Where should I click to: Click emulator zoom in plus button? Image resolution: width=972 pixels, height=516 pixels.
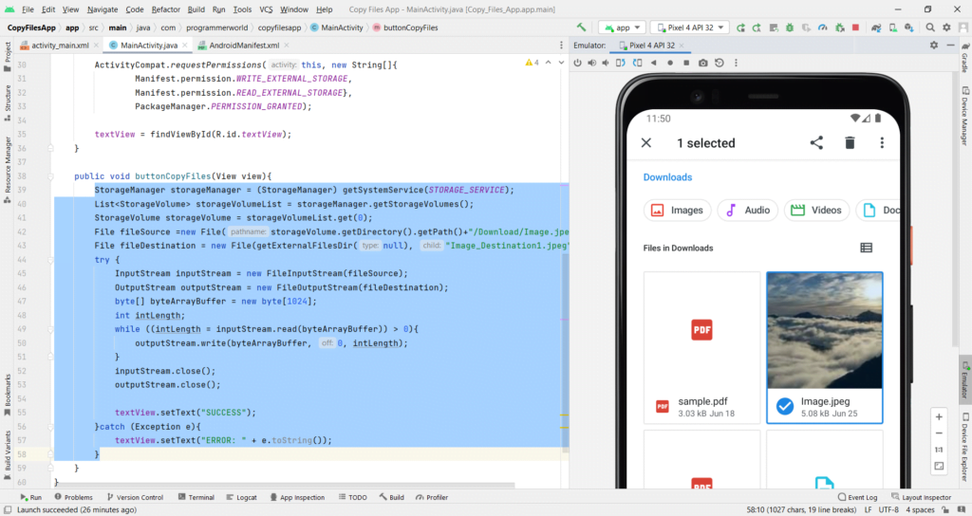click(x=939, y=417)
